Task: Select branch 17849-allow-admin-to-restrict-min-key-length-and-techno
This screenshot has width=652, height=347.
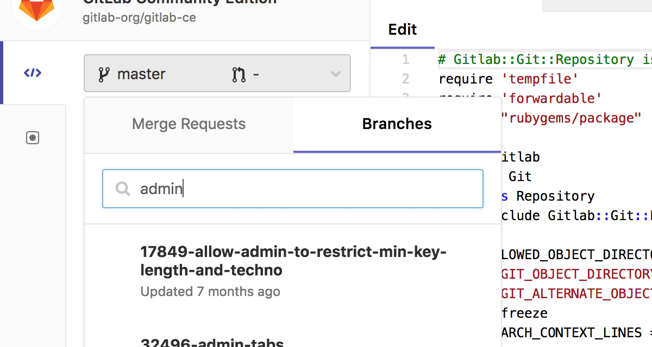Action: coord(293,260)
